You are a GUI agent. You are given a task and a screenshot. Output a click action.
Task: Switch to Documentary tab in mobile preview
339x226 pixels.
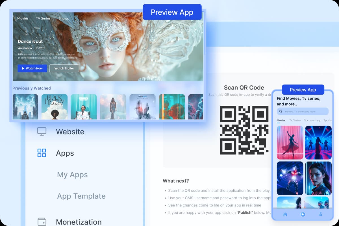click(312, 120)
